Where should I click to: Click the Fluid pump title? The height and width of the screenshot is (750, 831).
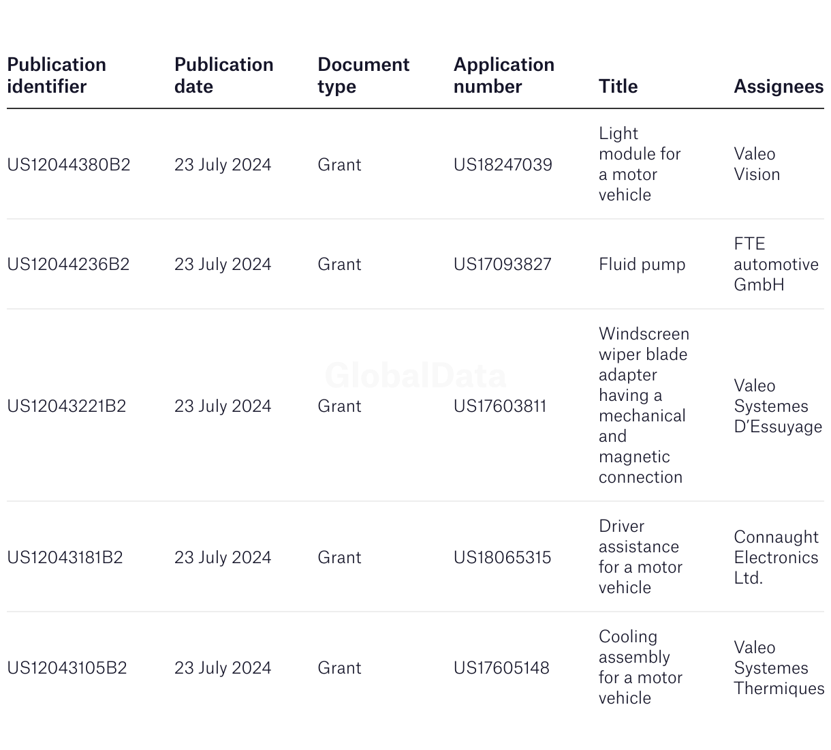(x=642, y=264)
